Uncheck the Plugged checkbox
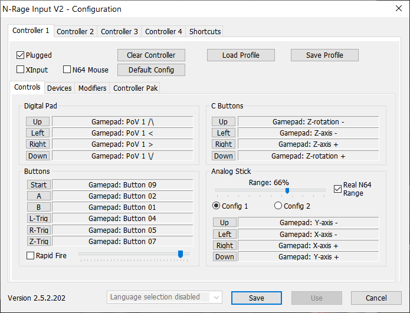Image resolution: width=410 pixels, height=313 pixels. pos(21,55)
